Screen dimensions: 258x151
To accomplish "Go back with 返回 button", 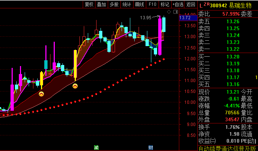I will (x=191, y=4).
